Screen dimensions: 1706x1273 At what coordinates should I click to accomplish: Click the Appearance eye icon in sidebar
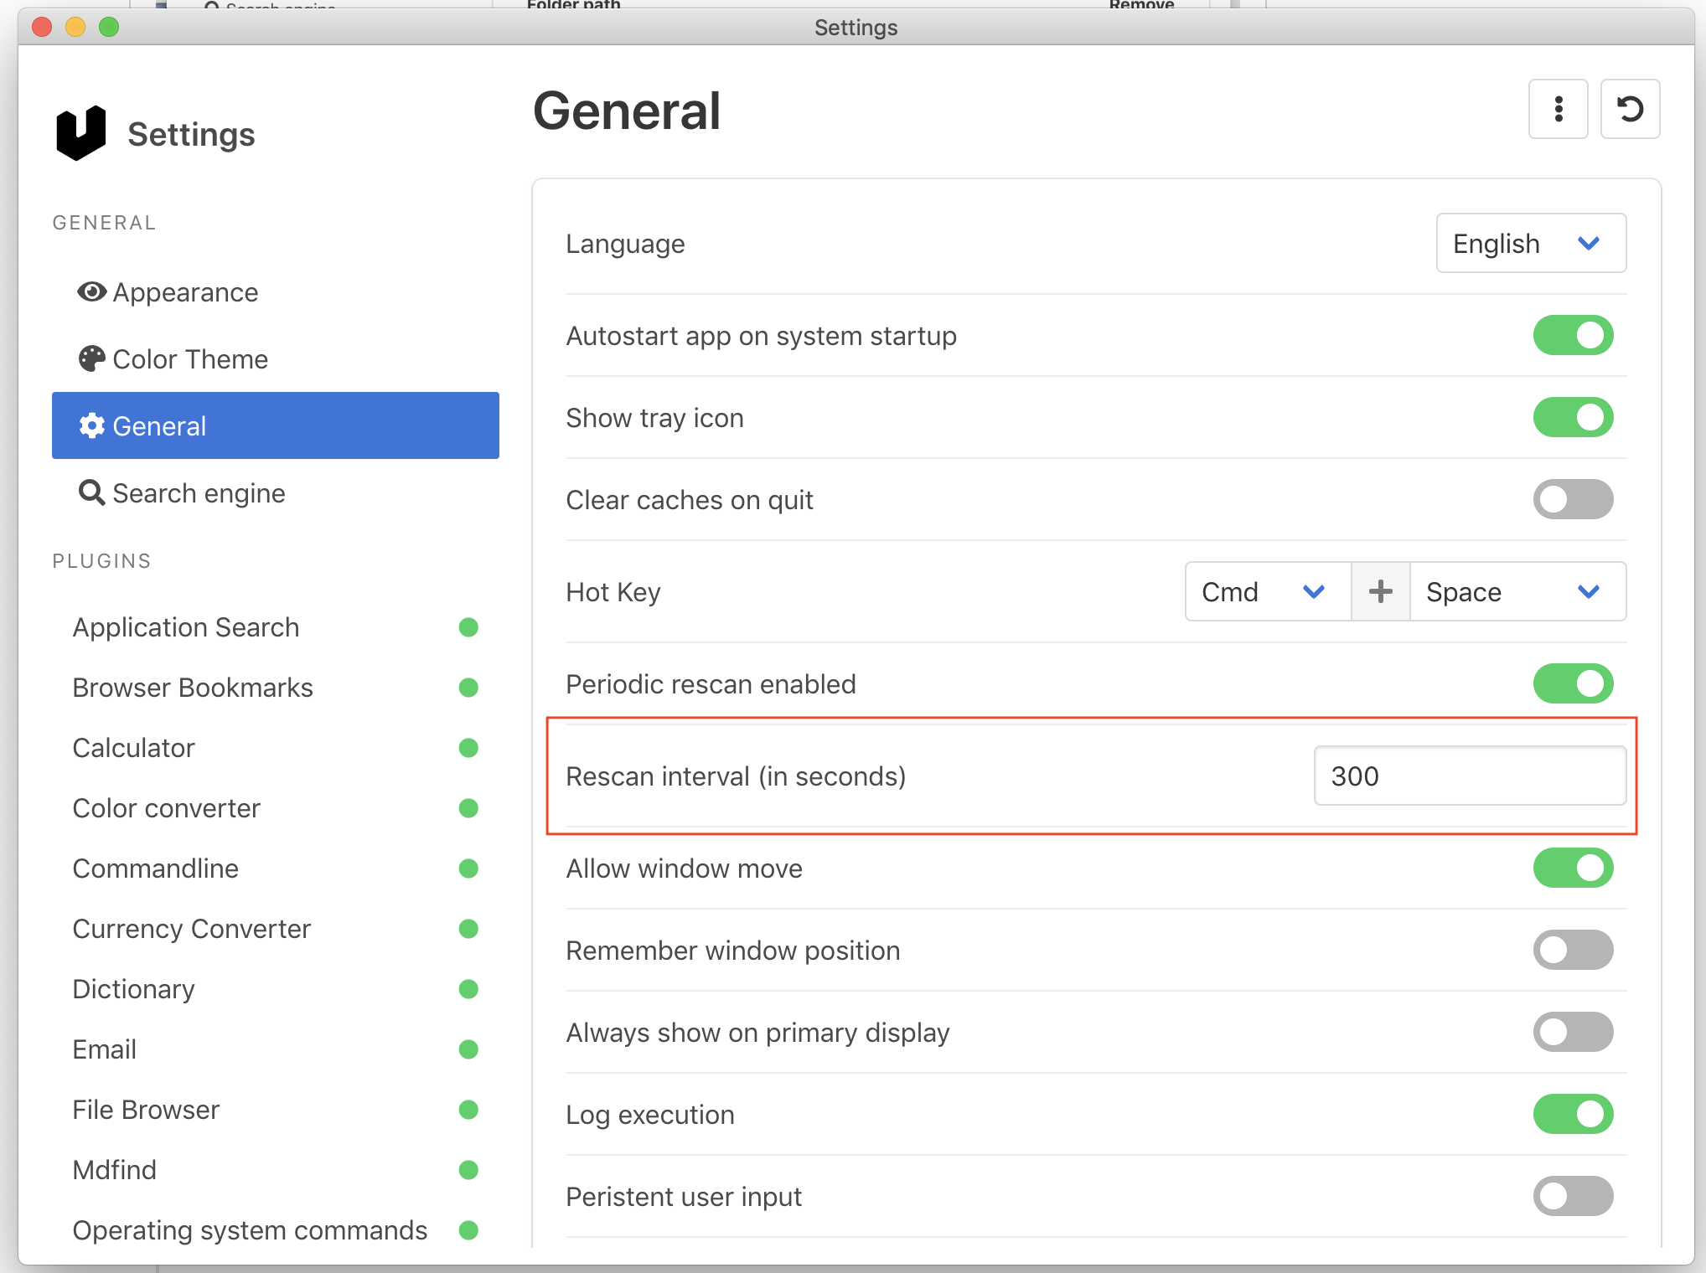91,291
